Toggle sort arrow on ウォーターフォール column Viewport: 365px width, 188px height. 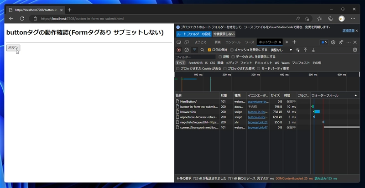pyautogui.click(x=355, y=95)
